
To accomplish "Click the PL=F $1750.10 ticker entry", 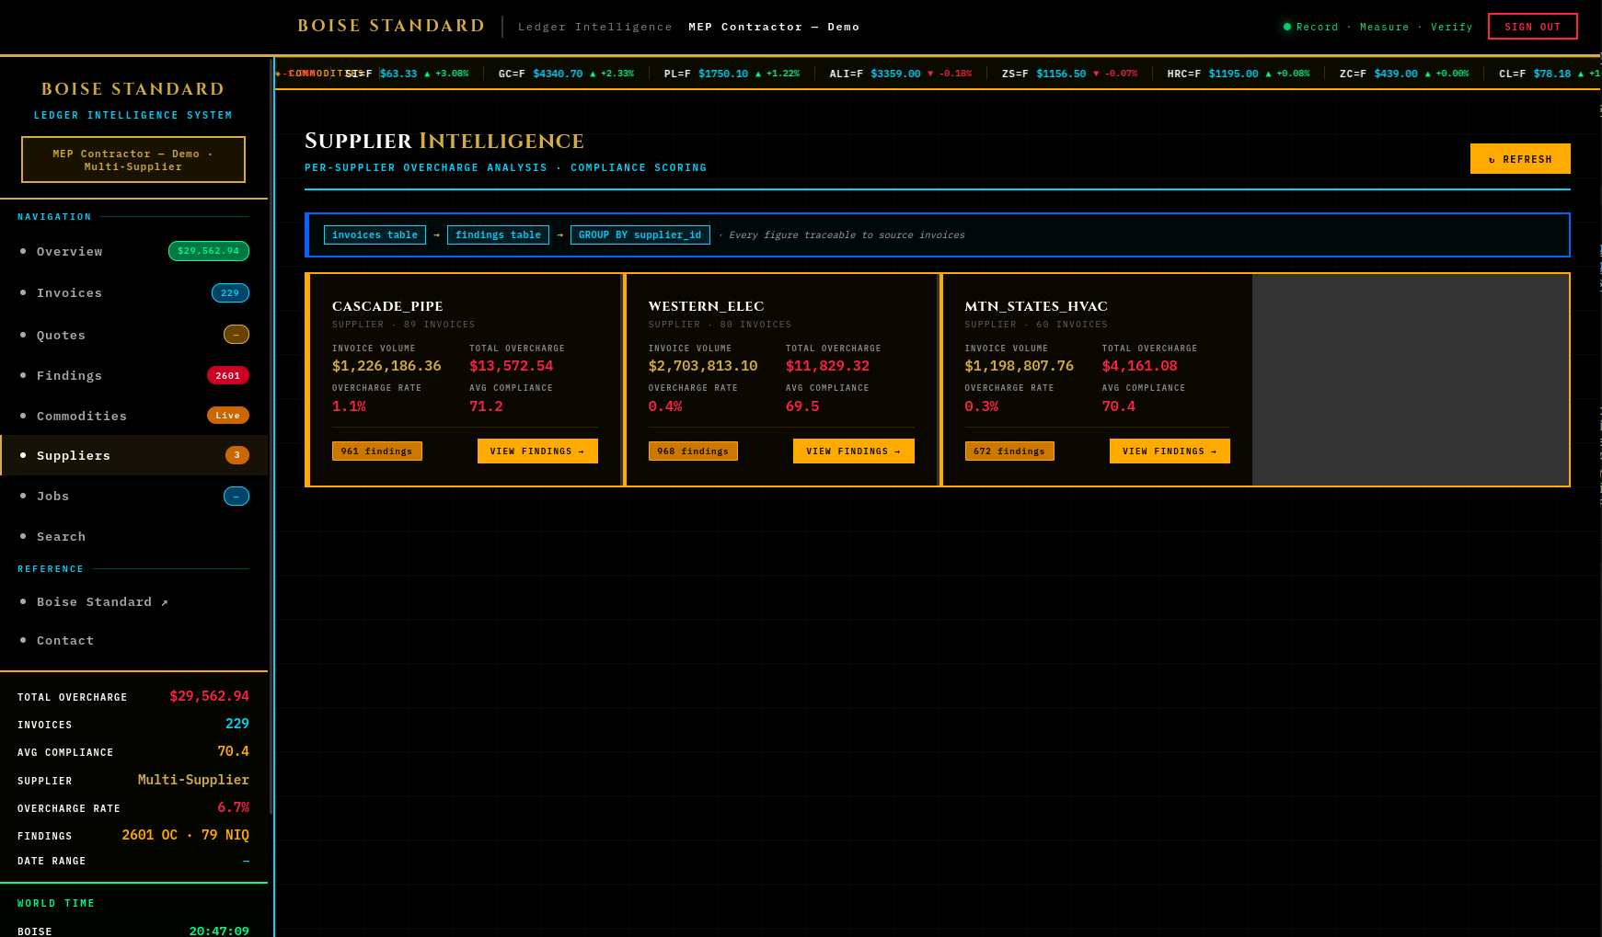I will (732, 74).
